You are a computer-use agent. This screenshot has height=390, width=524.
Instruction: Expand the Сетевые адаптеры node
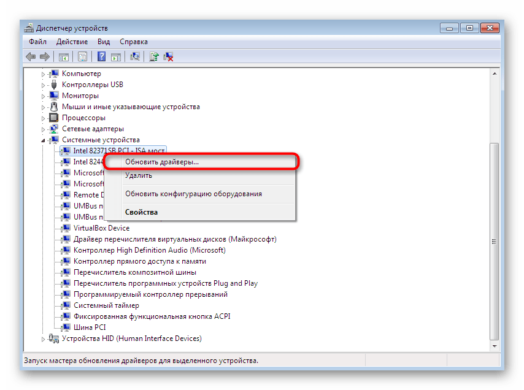[44, 129]
